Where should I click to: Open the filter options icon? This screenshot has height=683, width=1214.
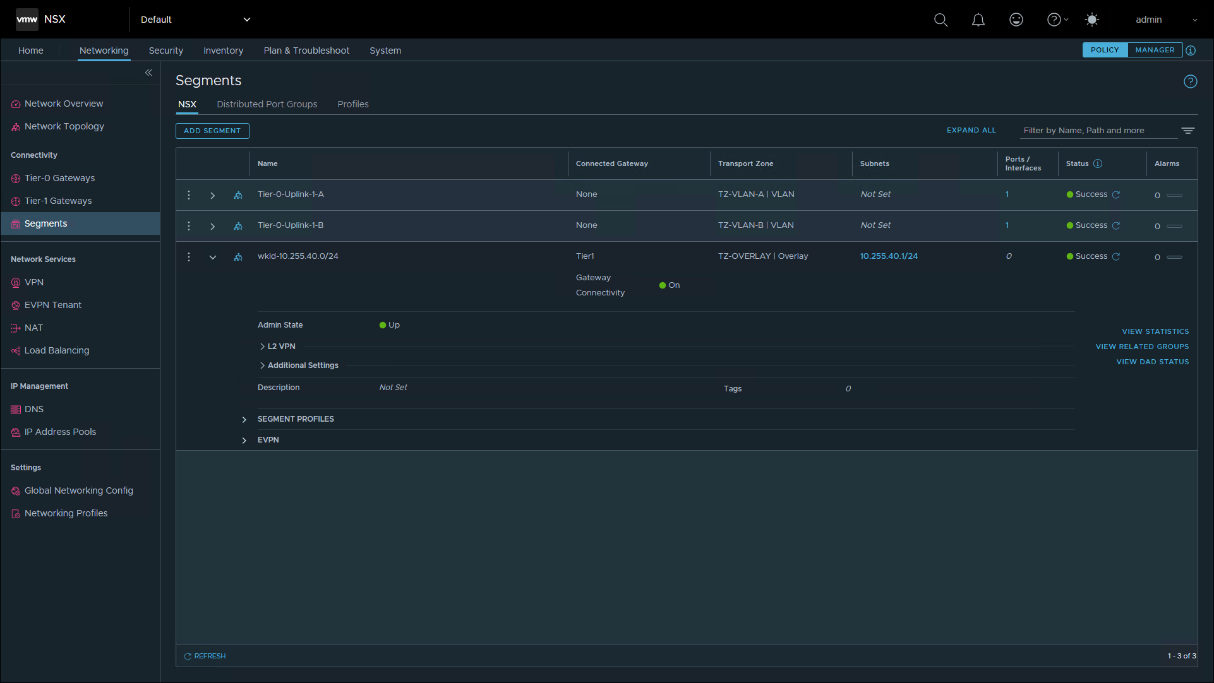click(1188, 131)
